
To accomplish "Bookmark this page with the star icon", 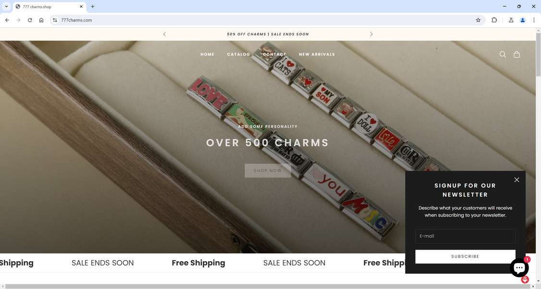I will coord(478,20).
